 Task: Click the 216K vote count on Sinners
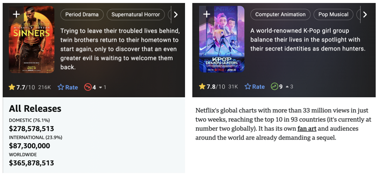44,87
